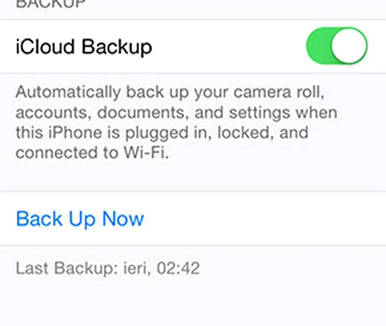Viewport: 386px width, 326px height.
Task: Select the iCloud Backup row label
Action: 84,47
